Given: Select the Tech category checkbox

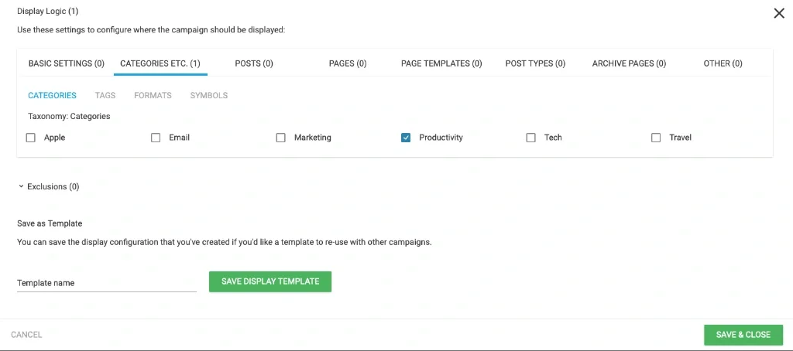Looking at the screenshot, I should coord(530,138).
